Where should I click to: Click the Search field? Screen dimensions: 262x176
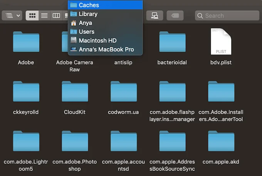pyautogui.click(x=227, y=15)
